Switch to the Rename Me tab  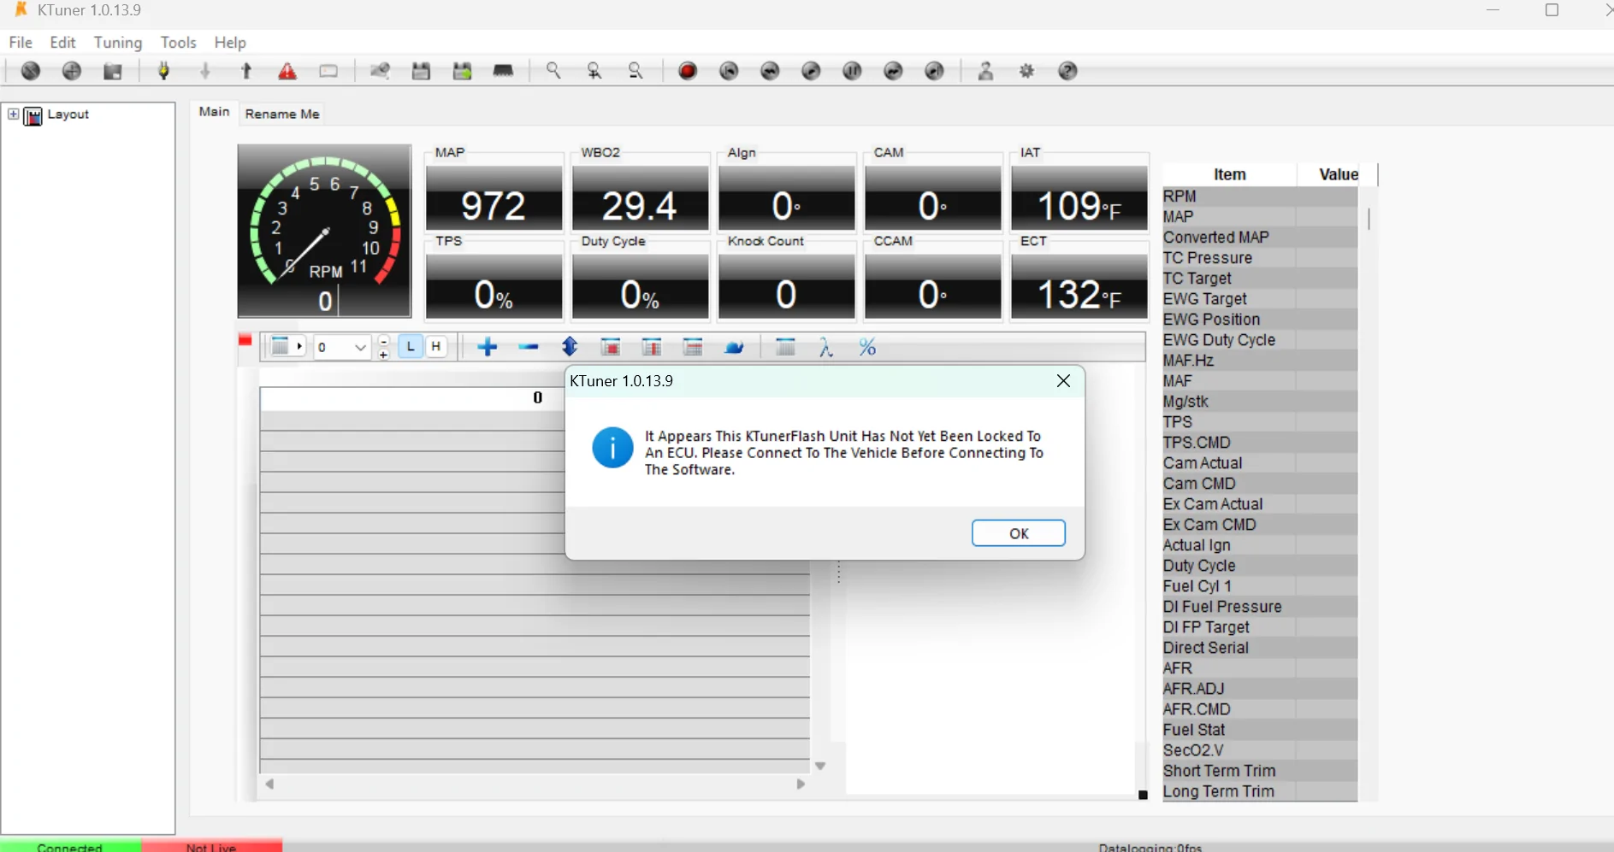282,114
